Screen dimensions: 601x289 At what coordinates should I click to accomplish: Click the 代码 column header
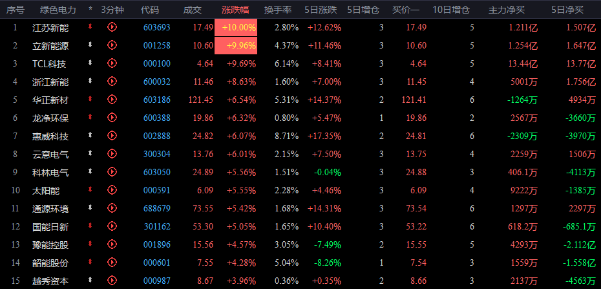click(149, 10)
